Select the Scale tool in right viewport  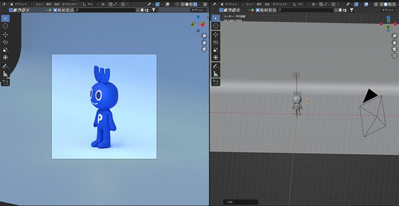click(x=216, y=50)
